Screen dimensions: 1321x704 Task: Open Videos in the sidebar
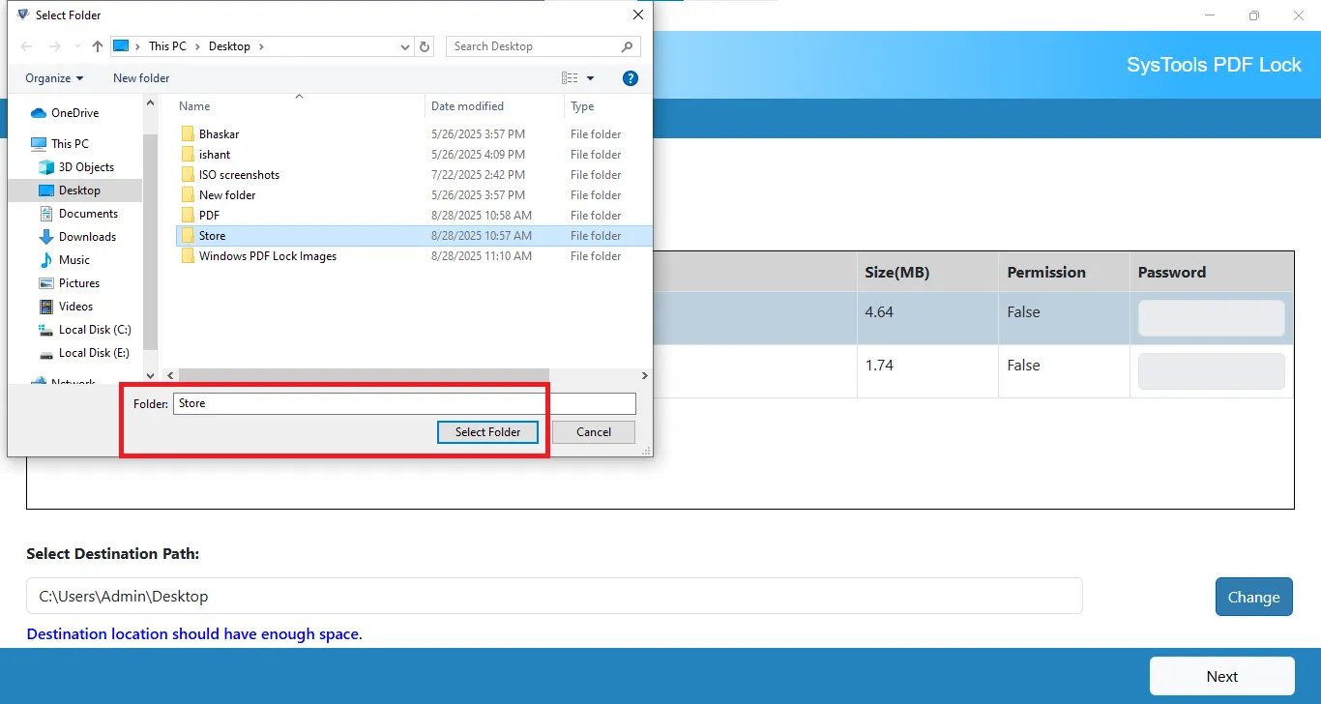pos(75,307)
